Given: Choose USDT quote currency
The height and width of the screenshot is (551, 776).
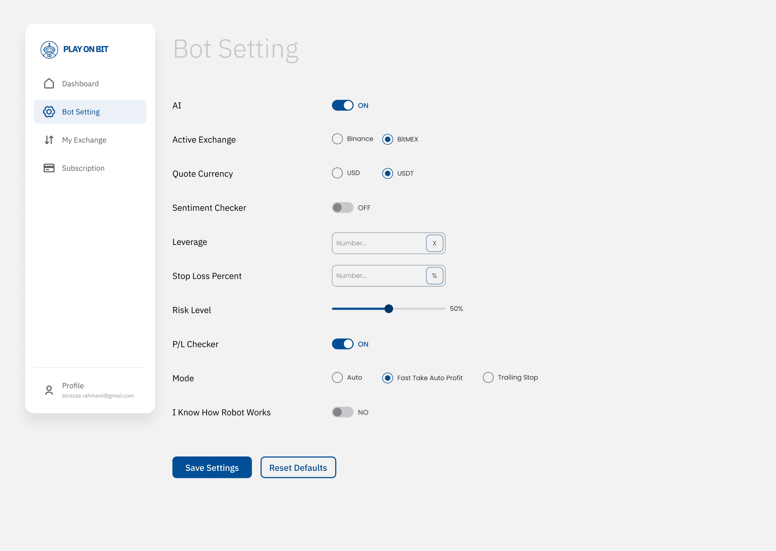Looking at the screenshot, I should (387, 173).
